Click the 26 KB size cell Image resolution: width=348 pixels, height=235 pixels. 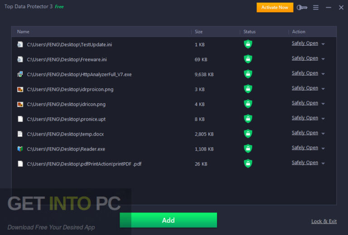pos(201,164)
